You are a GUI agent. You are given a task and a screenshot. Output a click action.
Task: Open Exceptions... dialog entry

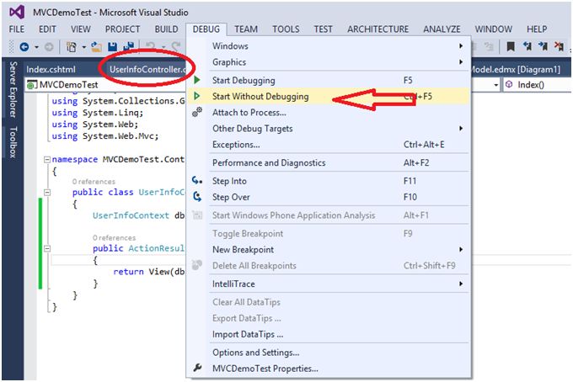tap(329, 145)
